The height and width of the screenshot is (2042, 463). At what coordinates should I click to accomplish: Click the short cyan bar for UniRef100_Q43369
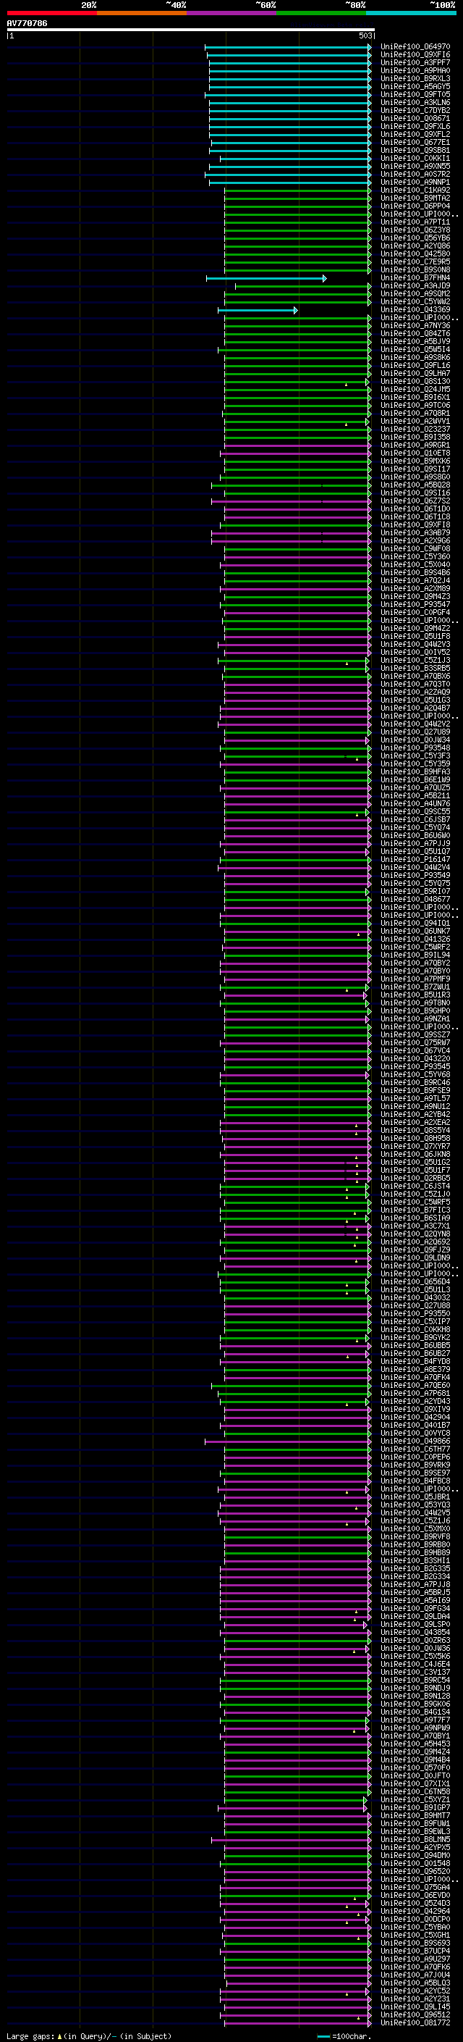[x=258, y=310]
